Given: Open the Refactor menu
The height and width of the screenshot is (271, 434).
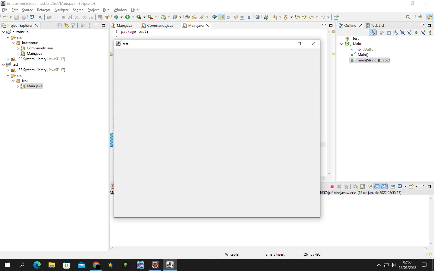Looking at the screenshot, I should (44, 10).
